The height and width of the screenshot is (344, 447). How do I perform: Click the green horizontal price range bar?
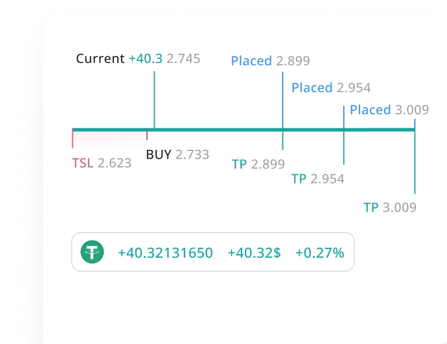click(244, 130)
